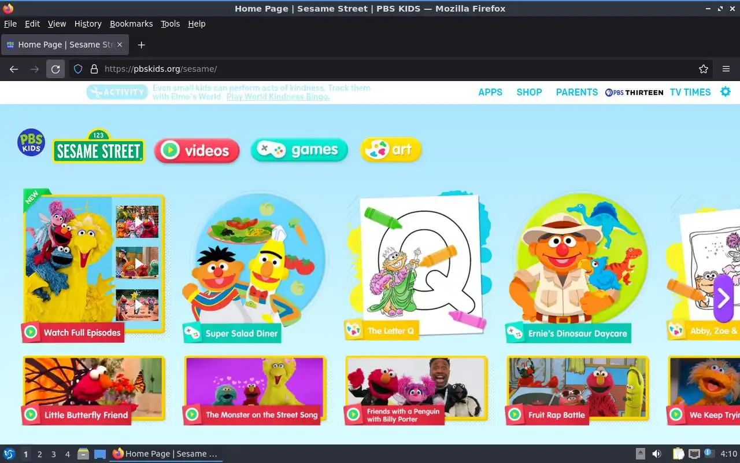The height and width of the screenshot is (463, 740).
Task: Go back one page
Action: coord(14,69)
